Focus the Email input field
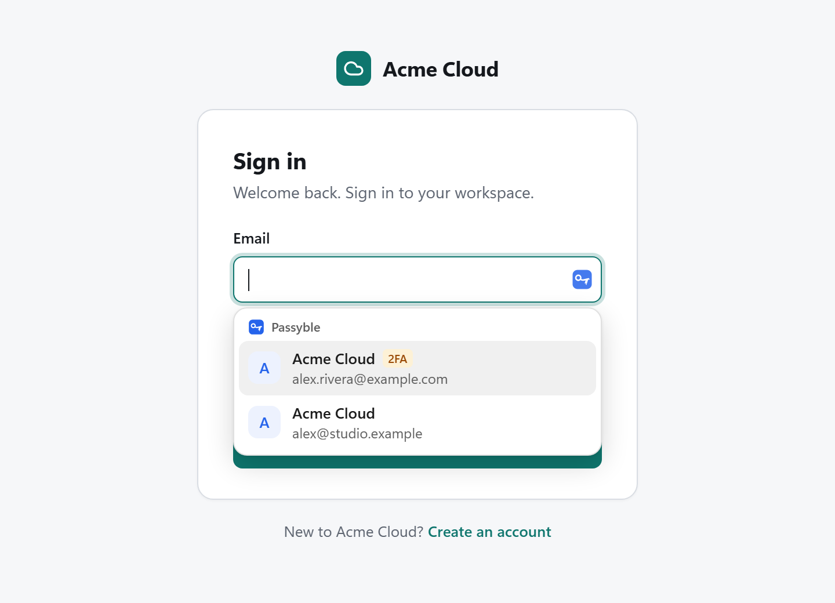 (418, 279)
